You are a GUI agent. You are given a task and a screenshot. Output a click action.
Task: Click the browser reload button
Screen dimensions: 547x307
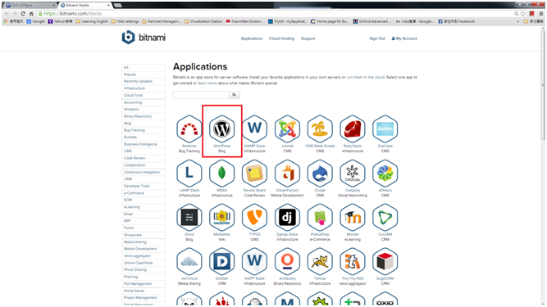(x=23, y=14)
